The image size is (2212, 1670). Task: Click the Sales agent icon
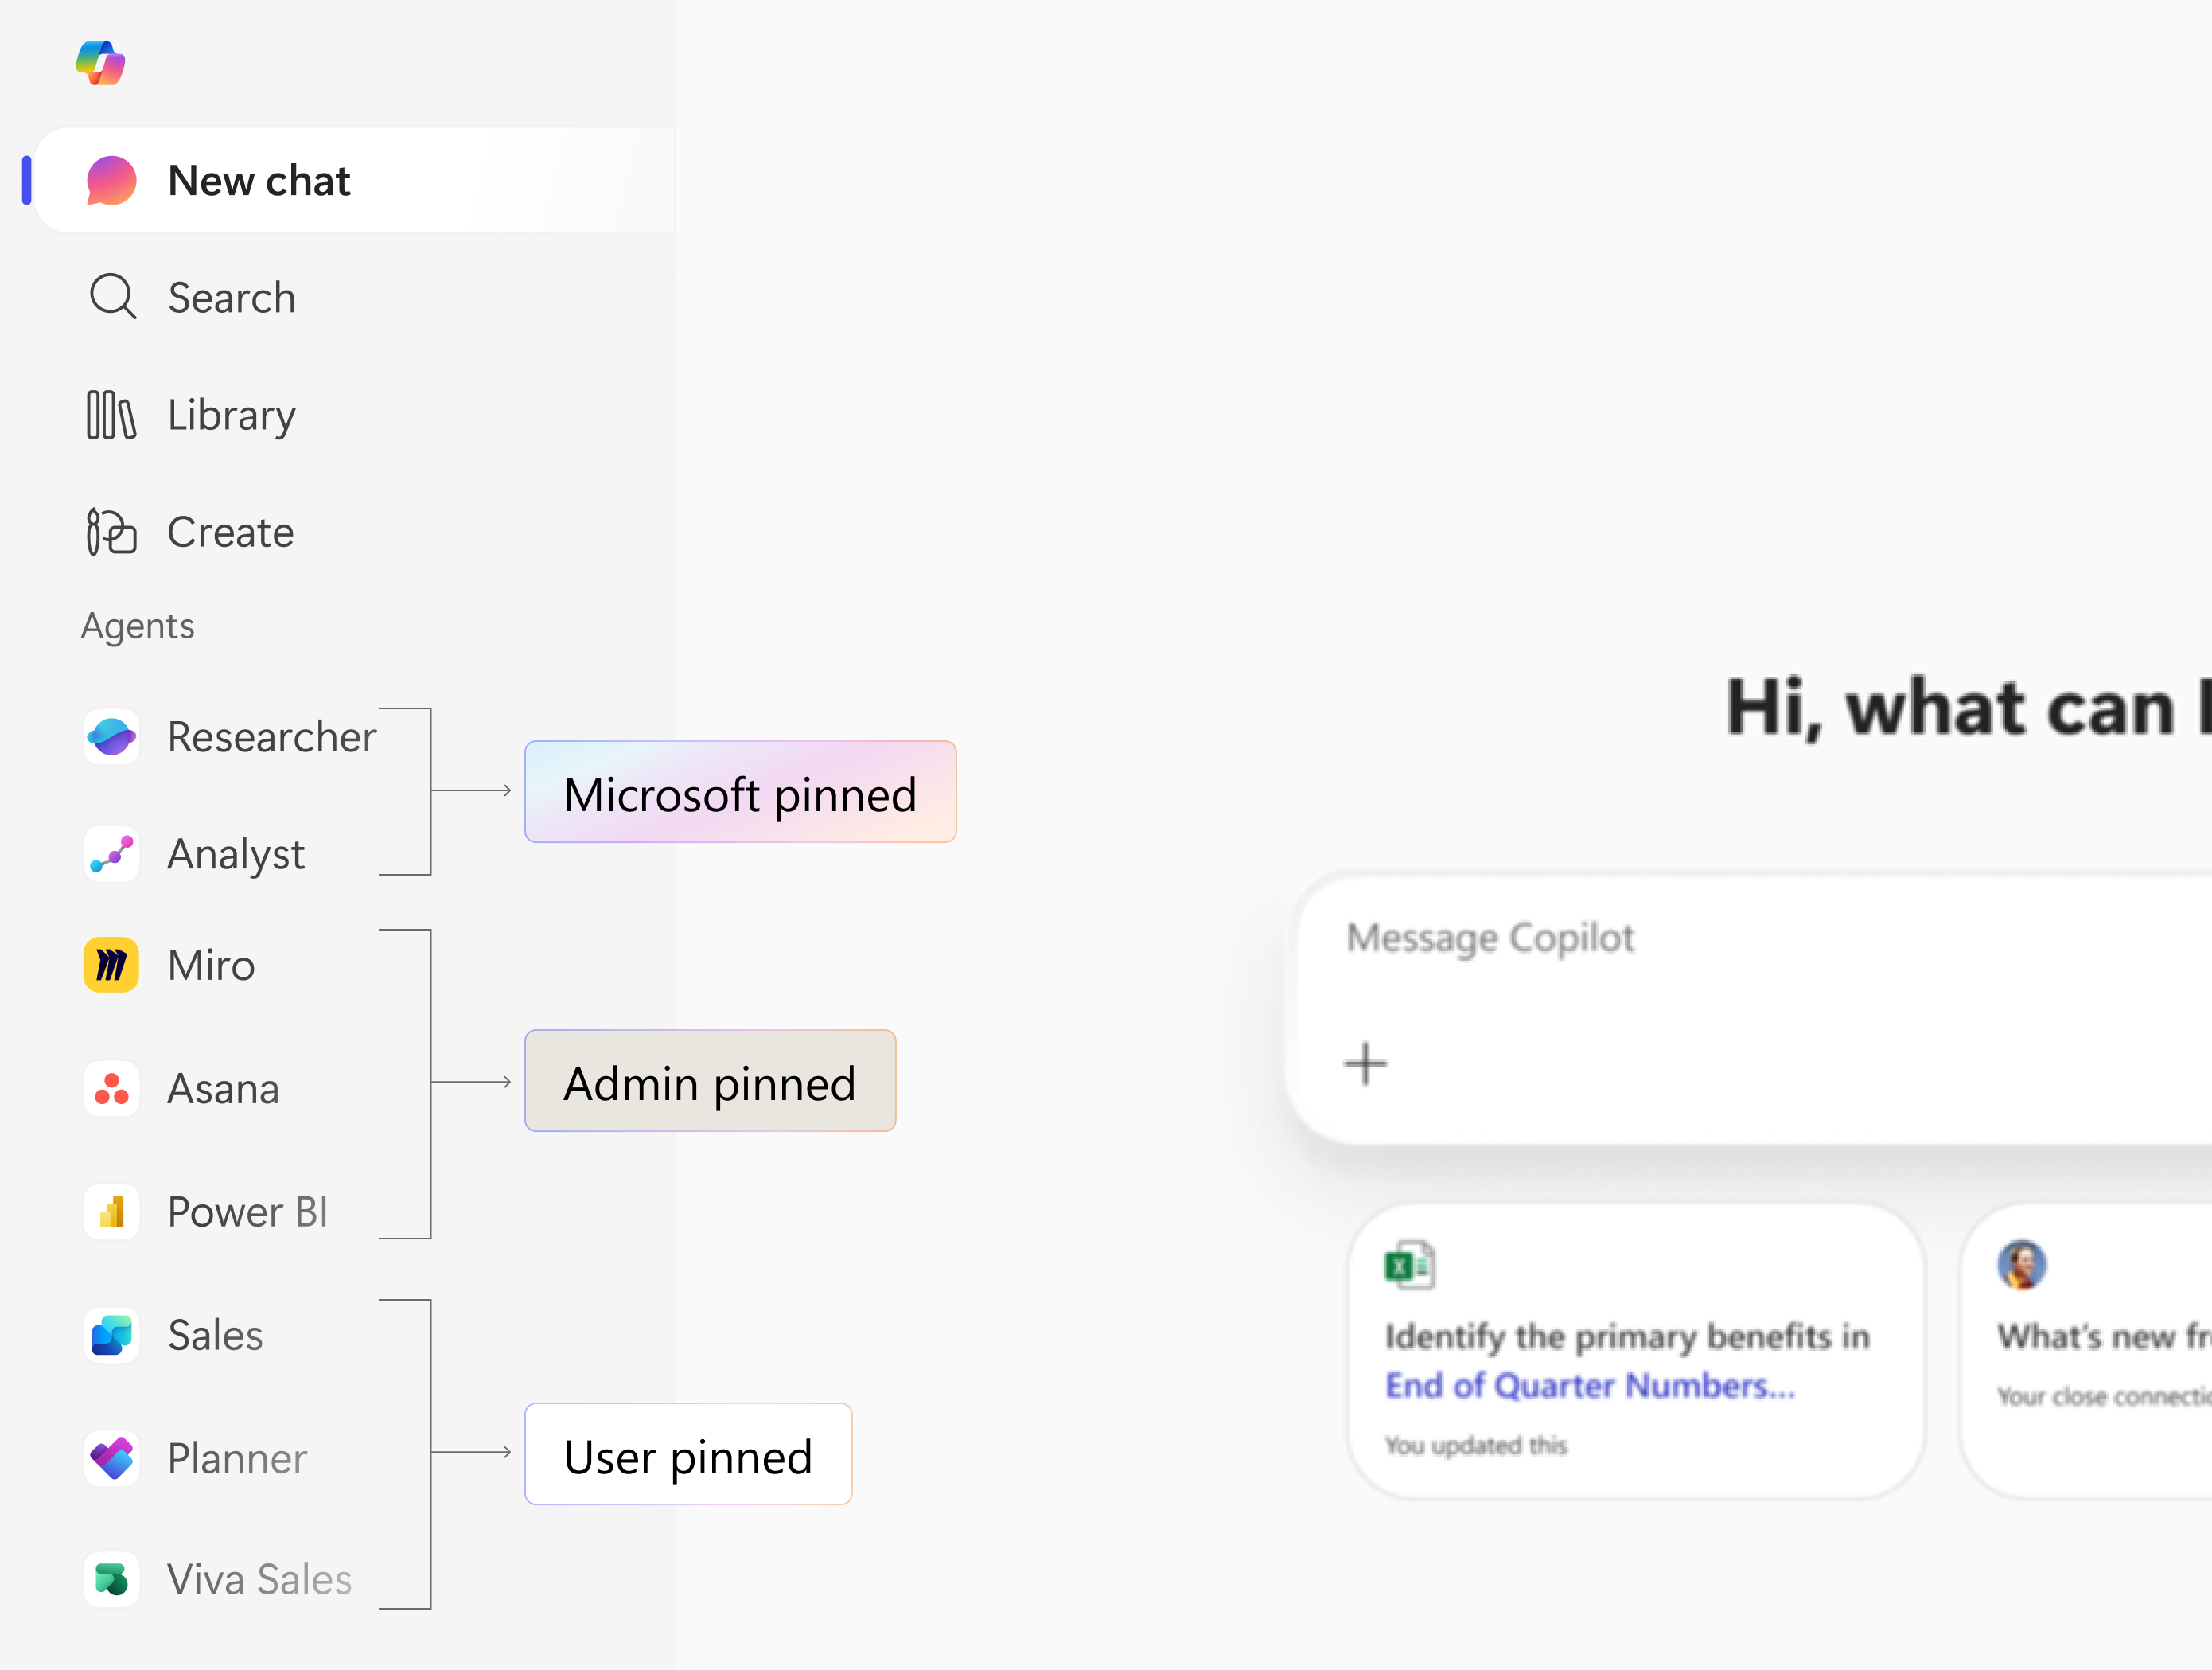[x=111, y=1335]
